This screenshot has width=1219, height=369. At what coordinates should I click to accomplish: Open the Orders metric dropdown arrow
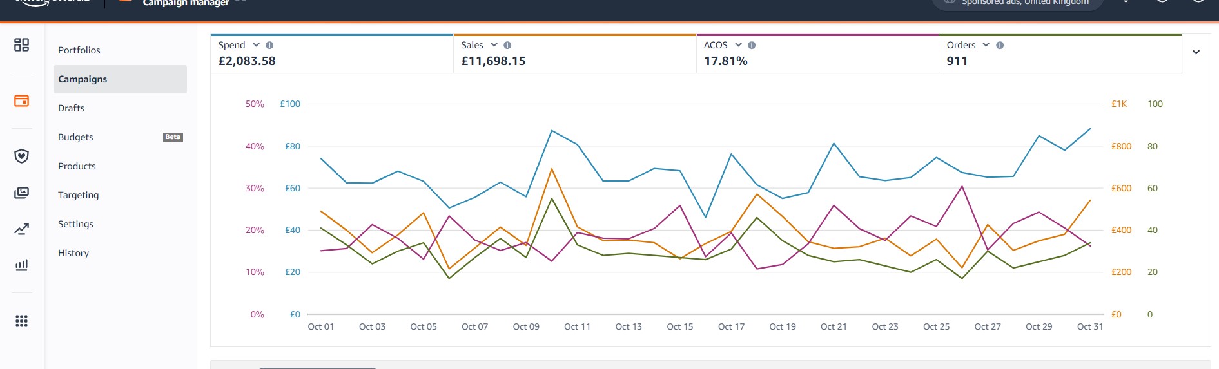click(x=986, y=44)
